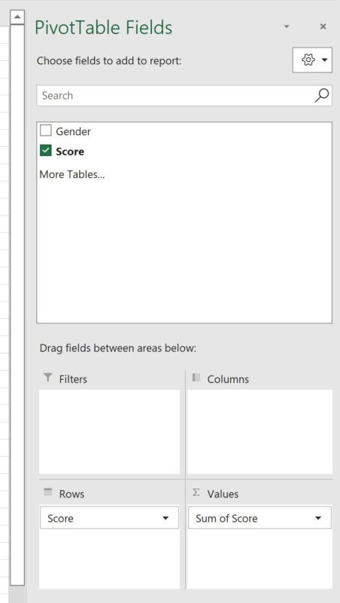
Task: Open the task pane options dropdown
Action: [287, 26]
